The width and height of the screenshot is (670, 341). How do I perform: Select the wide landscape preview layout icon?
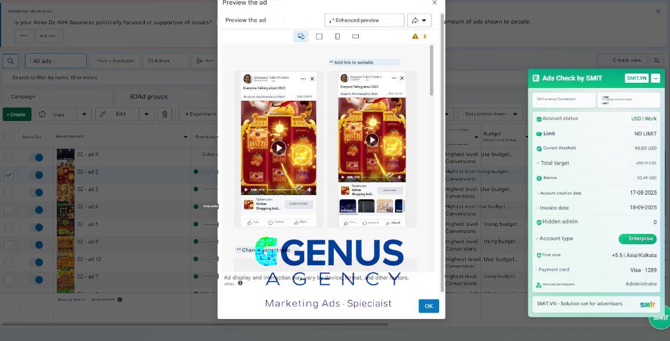[355, 36]
